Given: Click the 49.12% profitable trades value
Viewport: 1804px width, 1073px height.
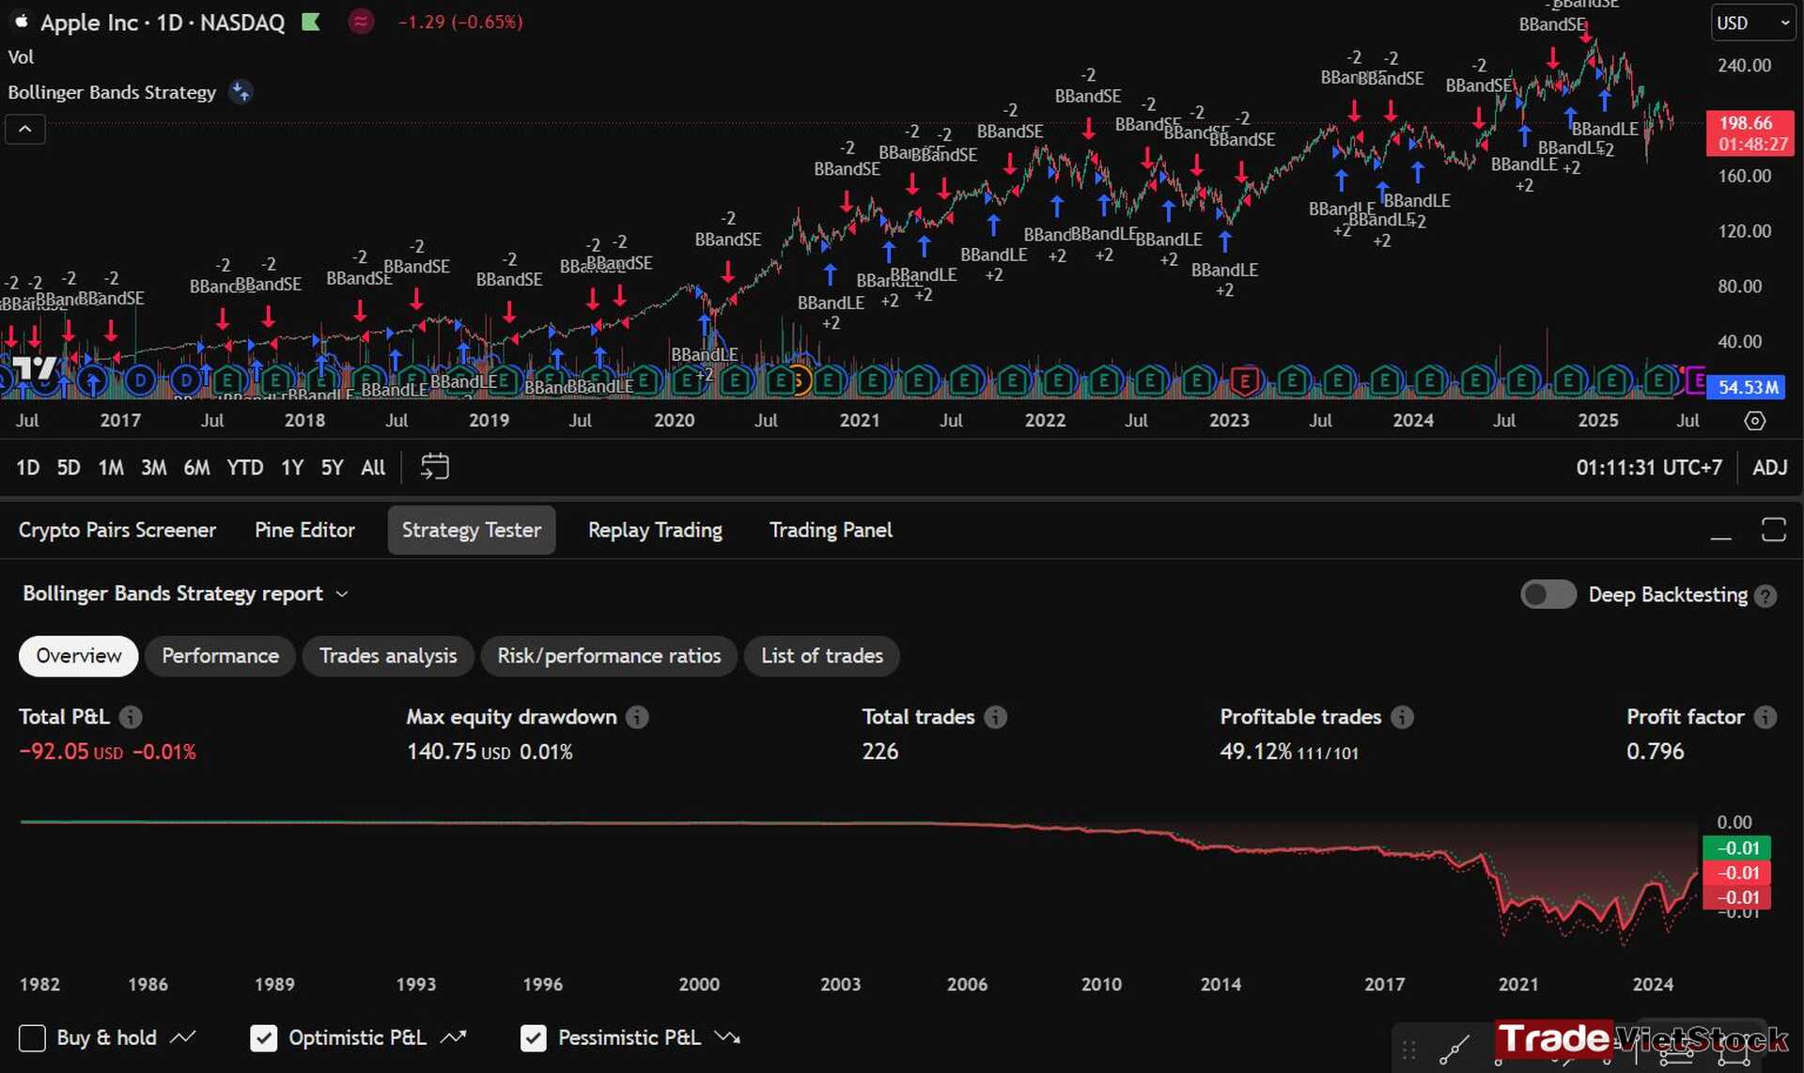Looking at the screenshot, I should (x=1255, y=752).
